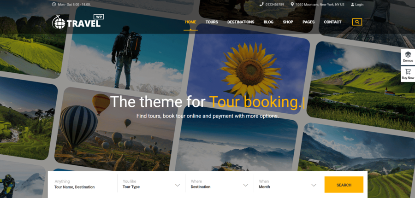Click the Month dropdown chevron
415x198 pixels.
coord(314,185)
